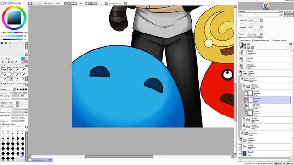Clear the current layer contents
Viewport: 294px width, 165px height.
pos(249,48)
